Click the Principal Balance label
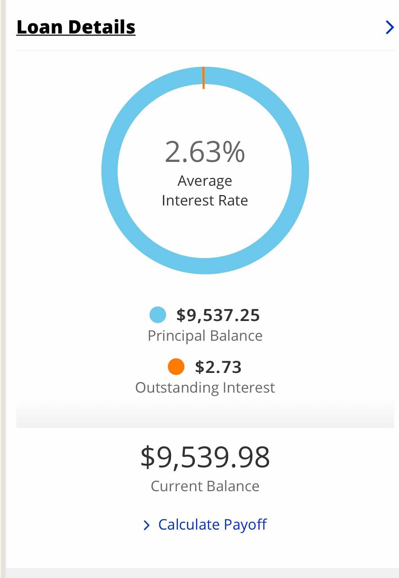Screen dimensions: 399x578 point(205,336)
